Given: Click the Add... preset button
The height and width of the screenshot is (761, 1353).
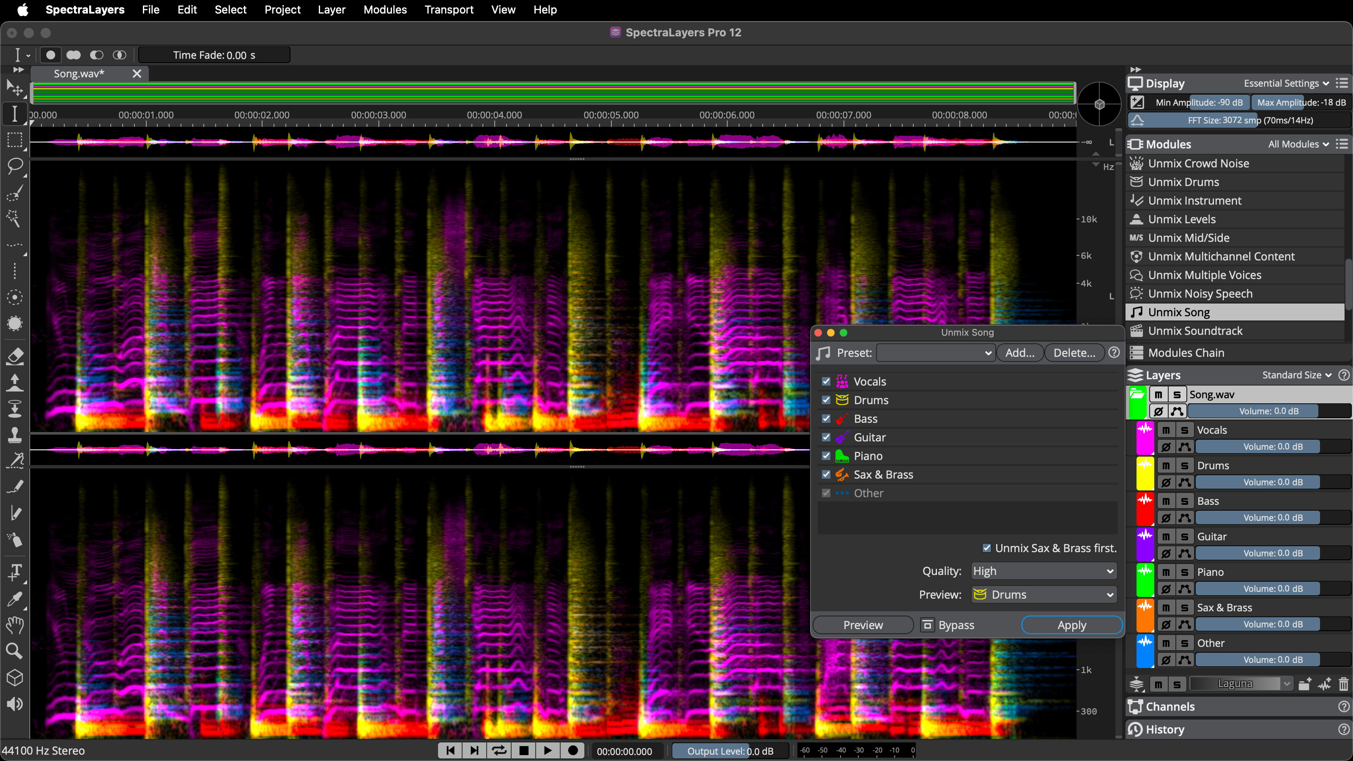Looking at the screenshot, I should 1019,353.
